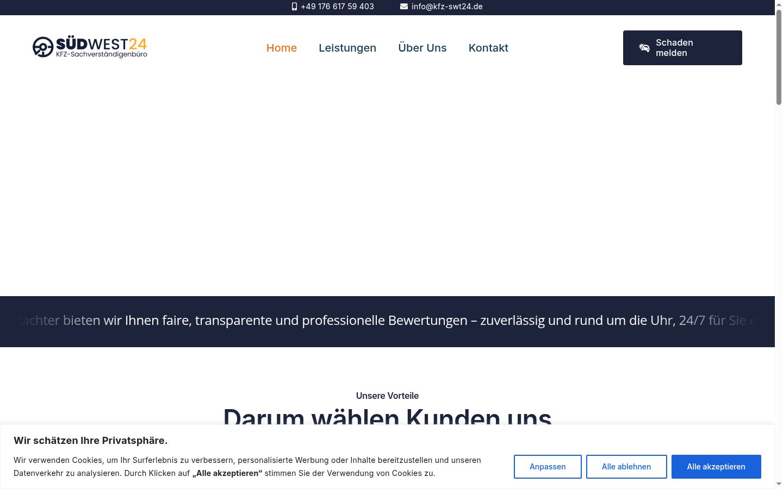Click the phone icon in top bar
This screenshot has height=489, width=783.
[294, 7]
